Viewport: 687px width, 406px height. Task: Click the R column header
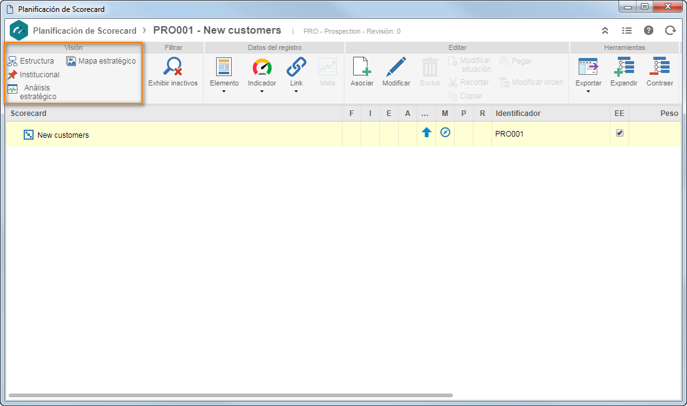(x=482, y=114)
